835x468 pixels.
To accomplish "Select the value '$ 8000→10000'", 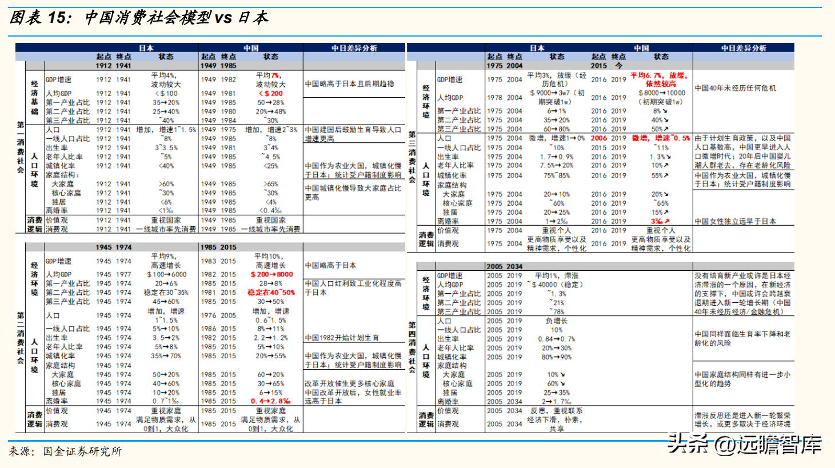I will pos(661,93).
